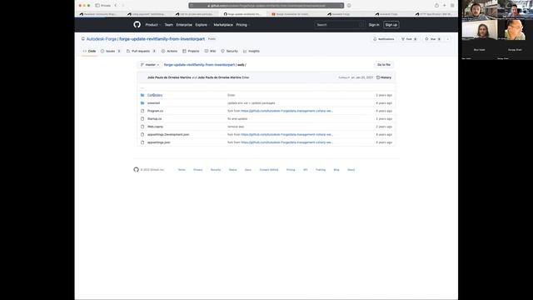Open the Enterprise link in GitHub header
The height and width of the screenshot is (300, 533).
pos(184,25)
